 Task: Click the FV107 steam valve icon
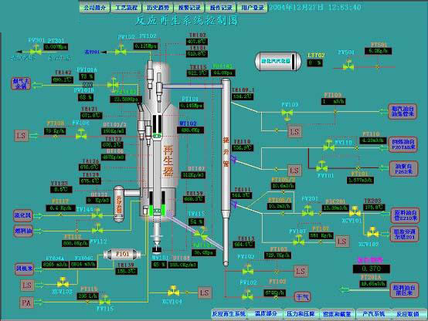pyautogui.click(x=298, y=240)
